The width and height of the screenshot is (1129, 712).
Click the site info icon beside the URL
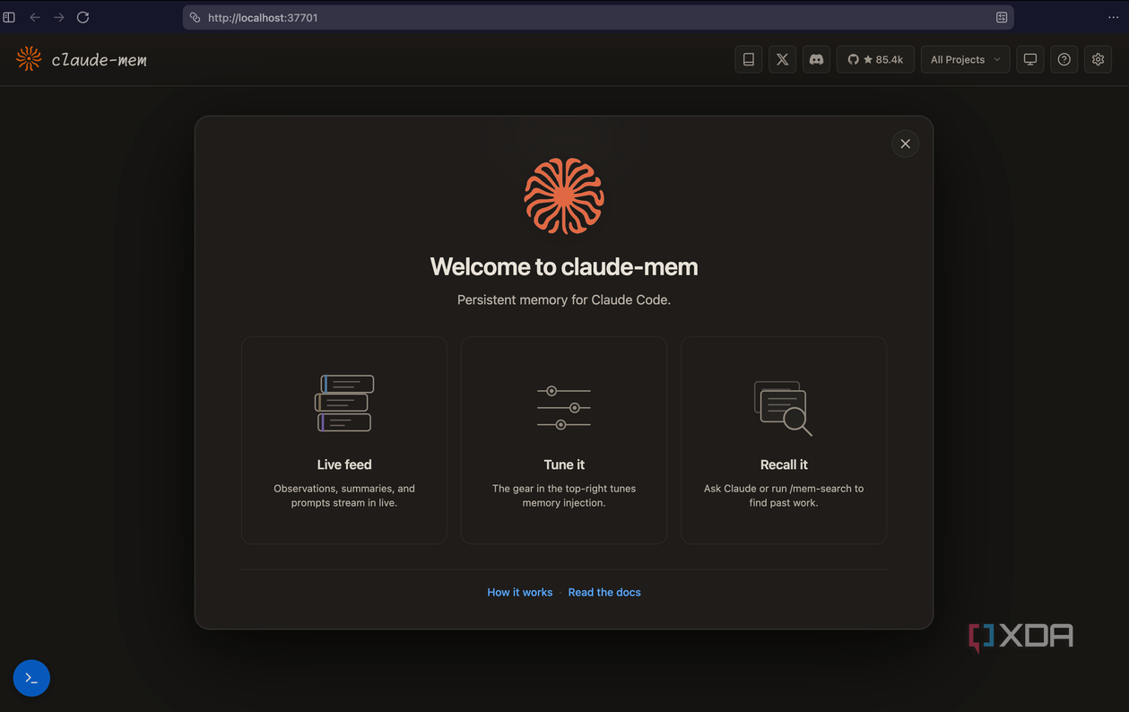click(x=195, y=17)
